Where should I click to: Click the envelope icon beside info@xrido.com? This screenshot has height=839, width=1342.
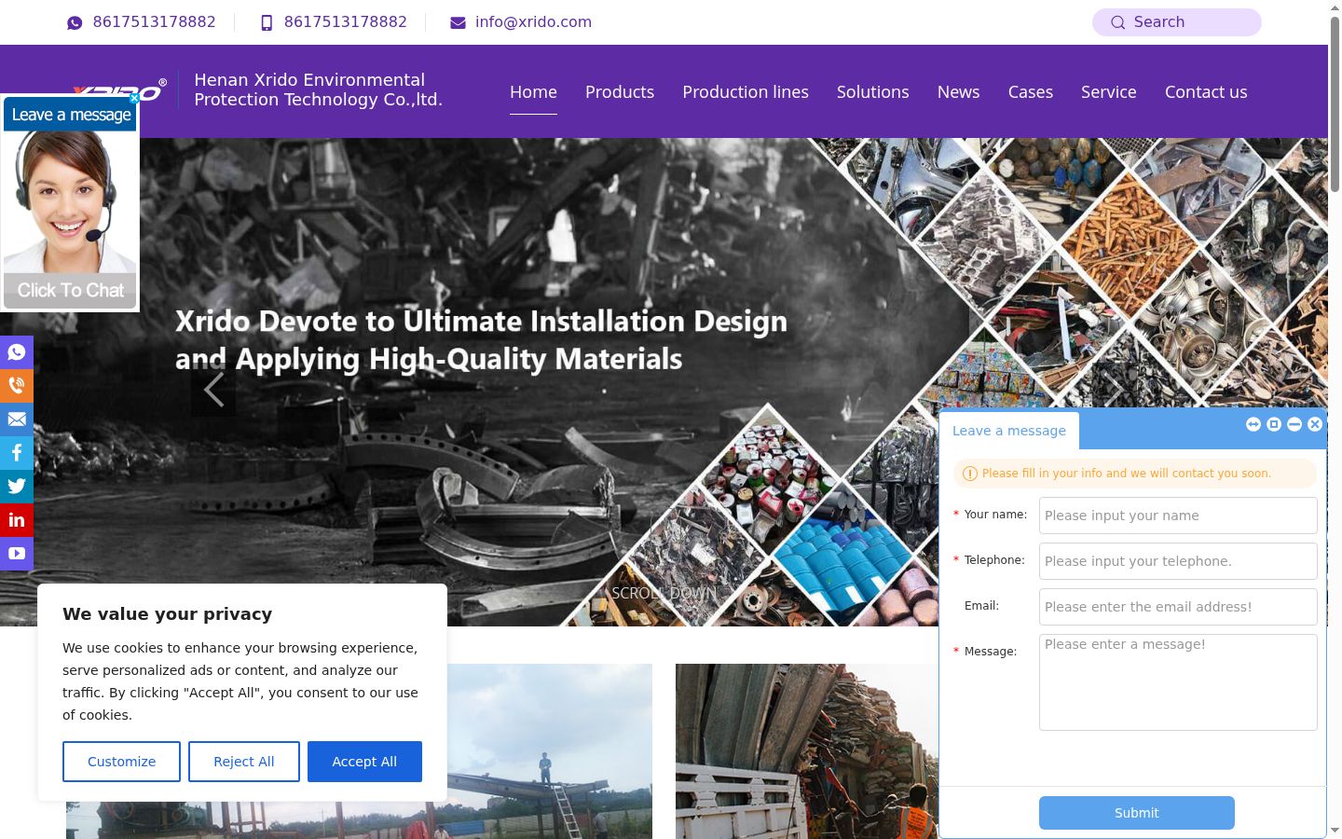coord(458,22)
